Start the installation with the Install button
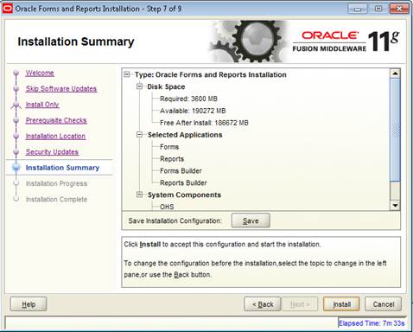This screenshot has width=413, height=332. click(x=341, y=304)
